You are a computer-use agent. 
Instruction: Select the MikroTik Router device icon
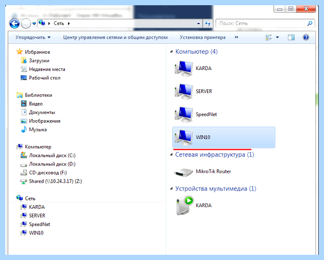(183, 172)
